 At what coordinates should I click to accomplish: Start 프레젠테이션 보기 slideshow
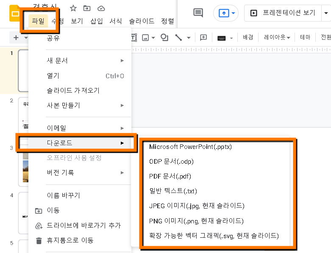pos(283,13)
